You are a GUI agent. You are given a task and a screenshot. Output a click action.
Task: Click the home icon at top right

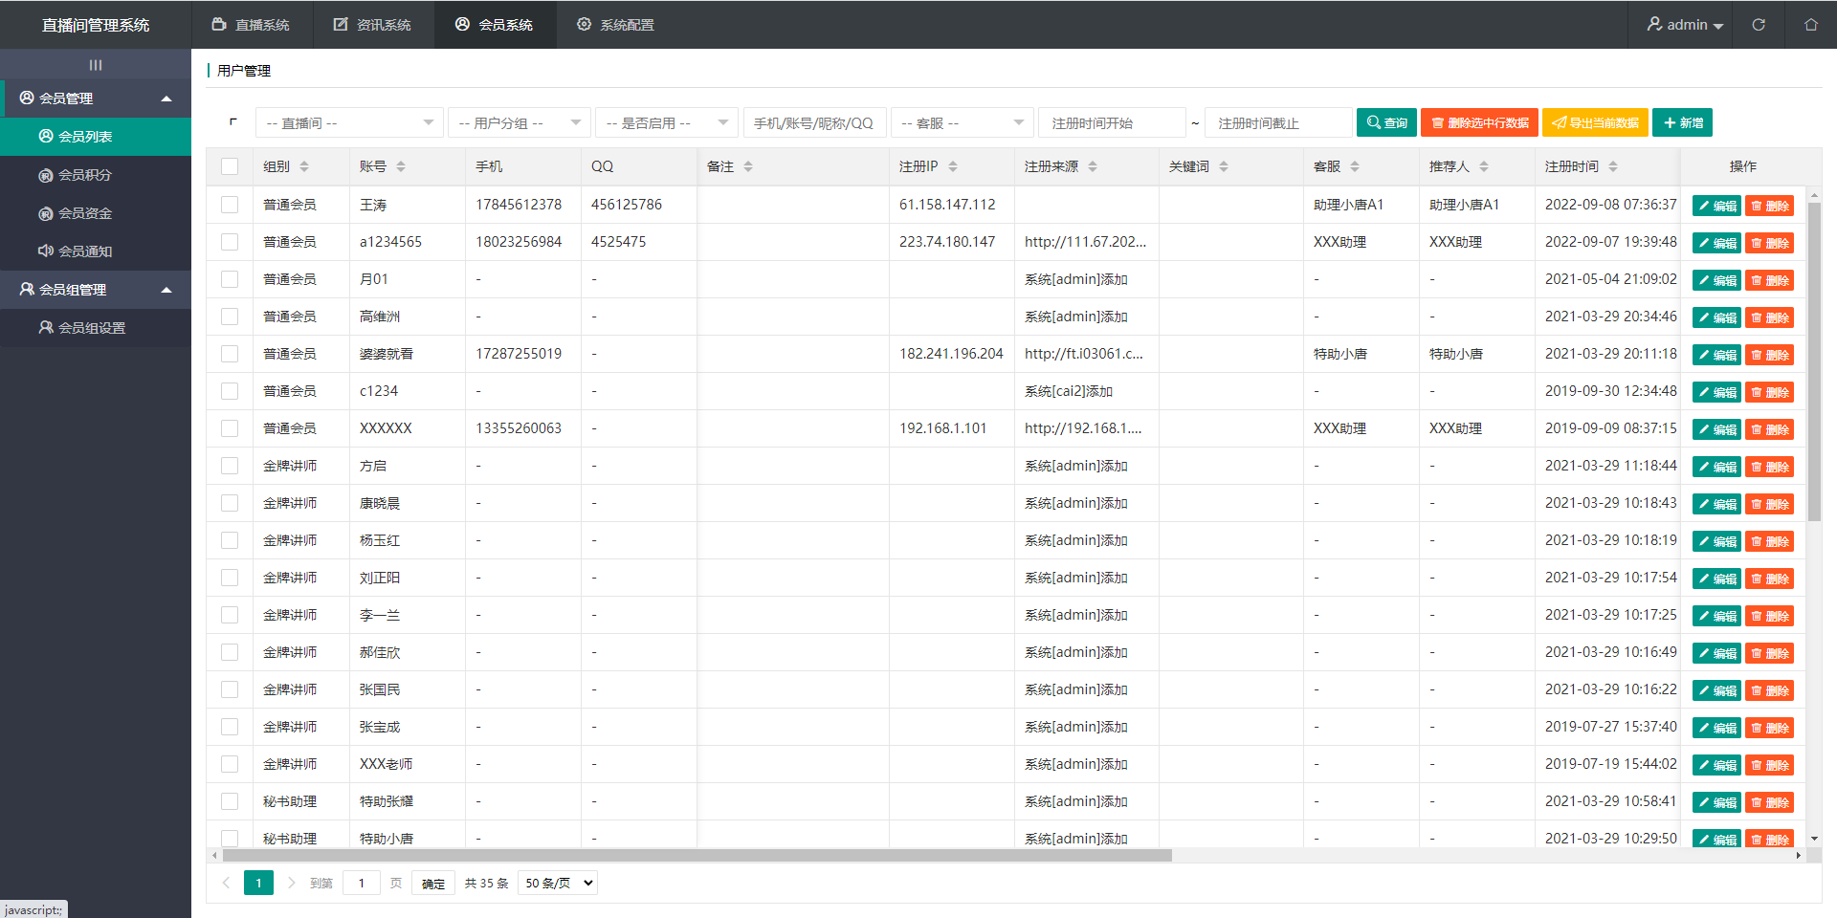(1810, 25)
